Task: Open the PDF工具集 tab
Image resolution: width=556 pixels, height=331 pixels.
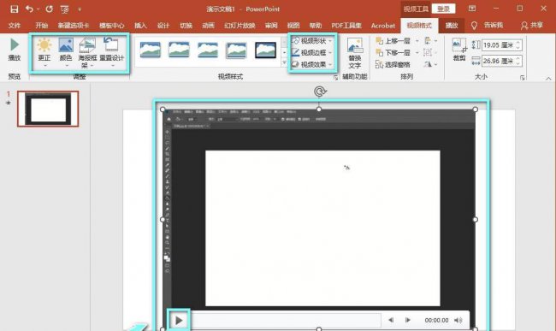Action: 346,26
